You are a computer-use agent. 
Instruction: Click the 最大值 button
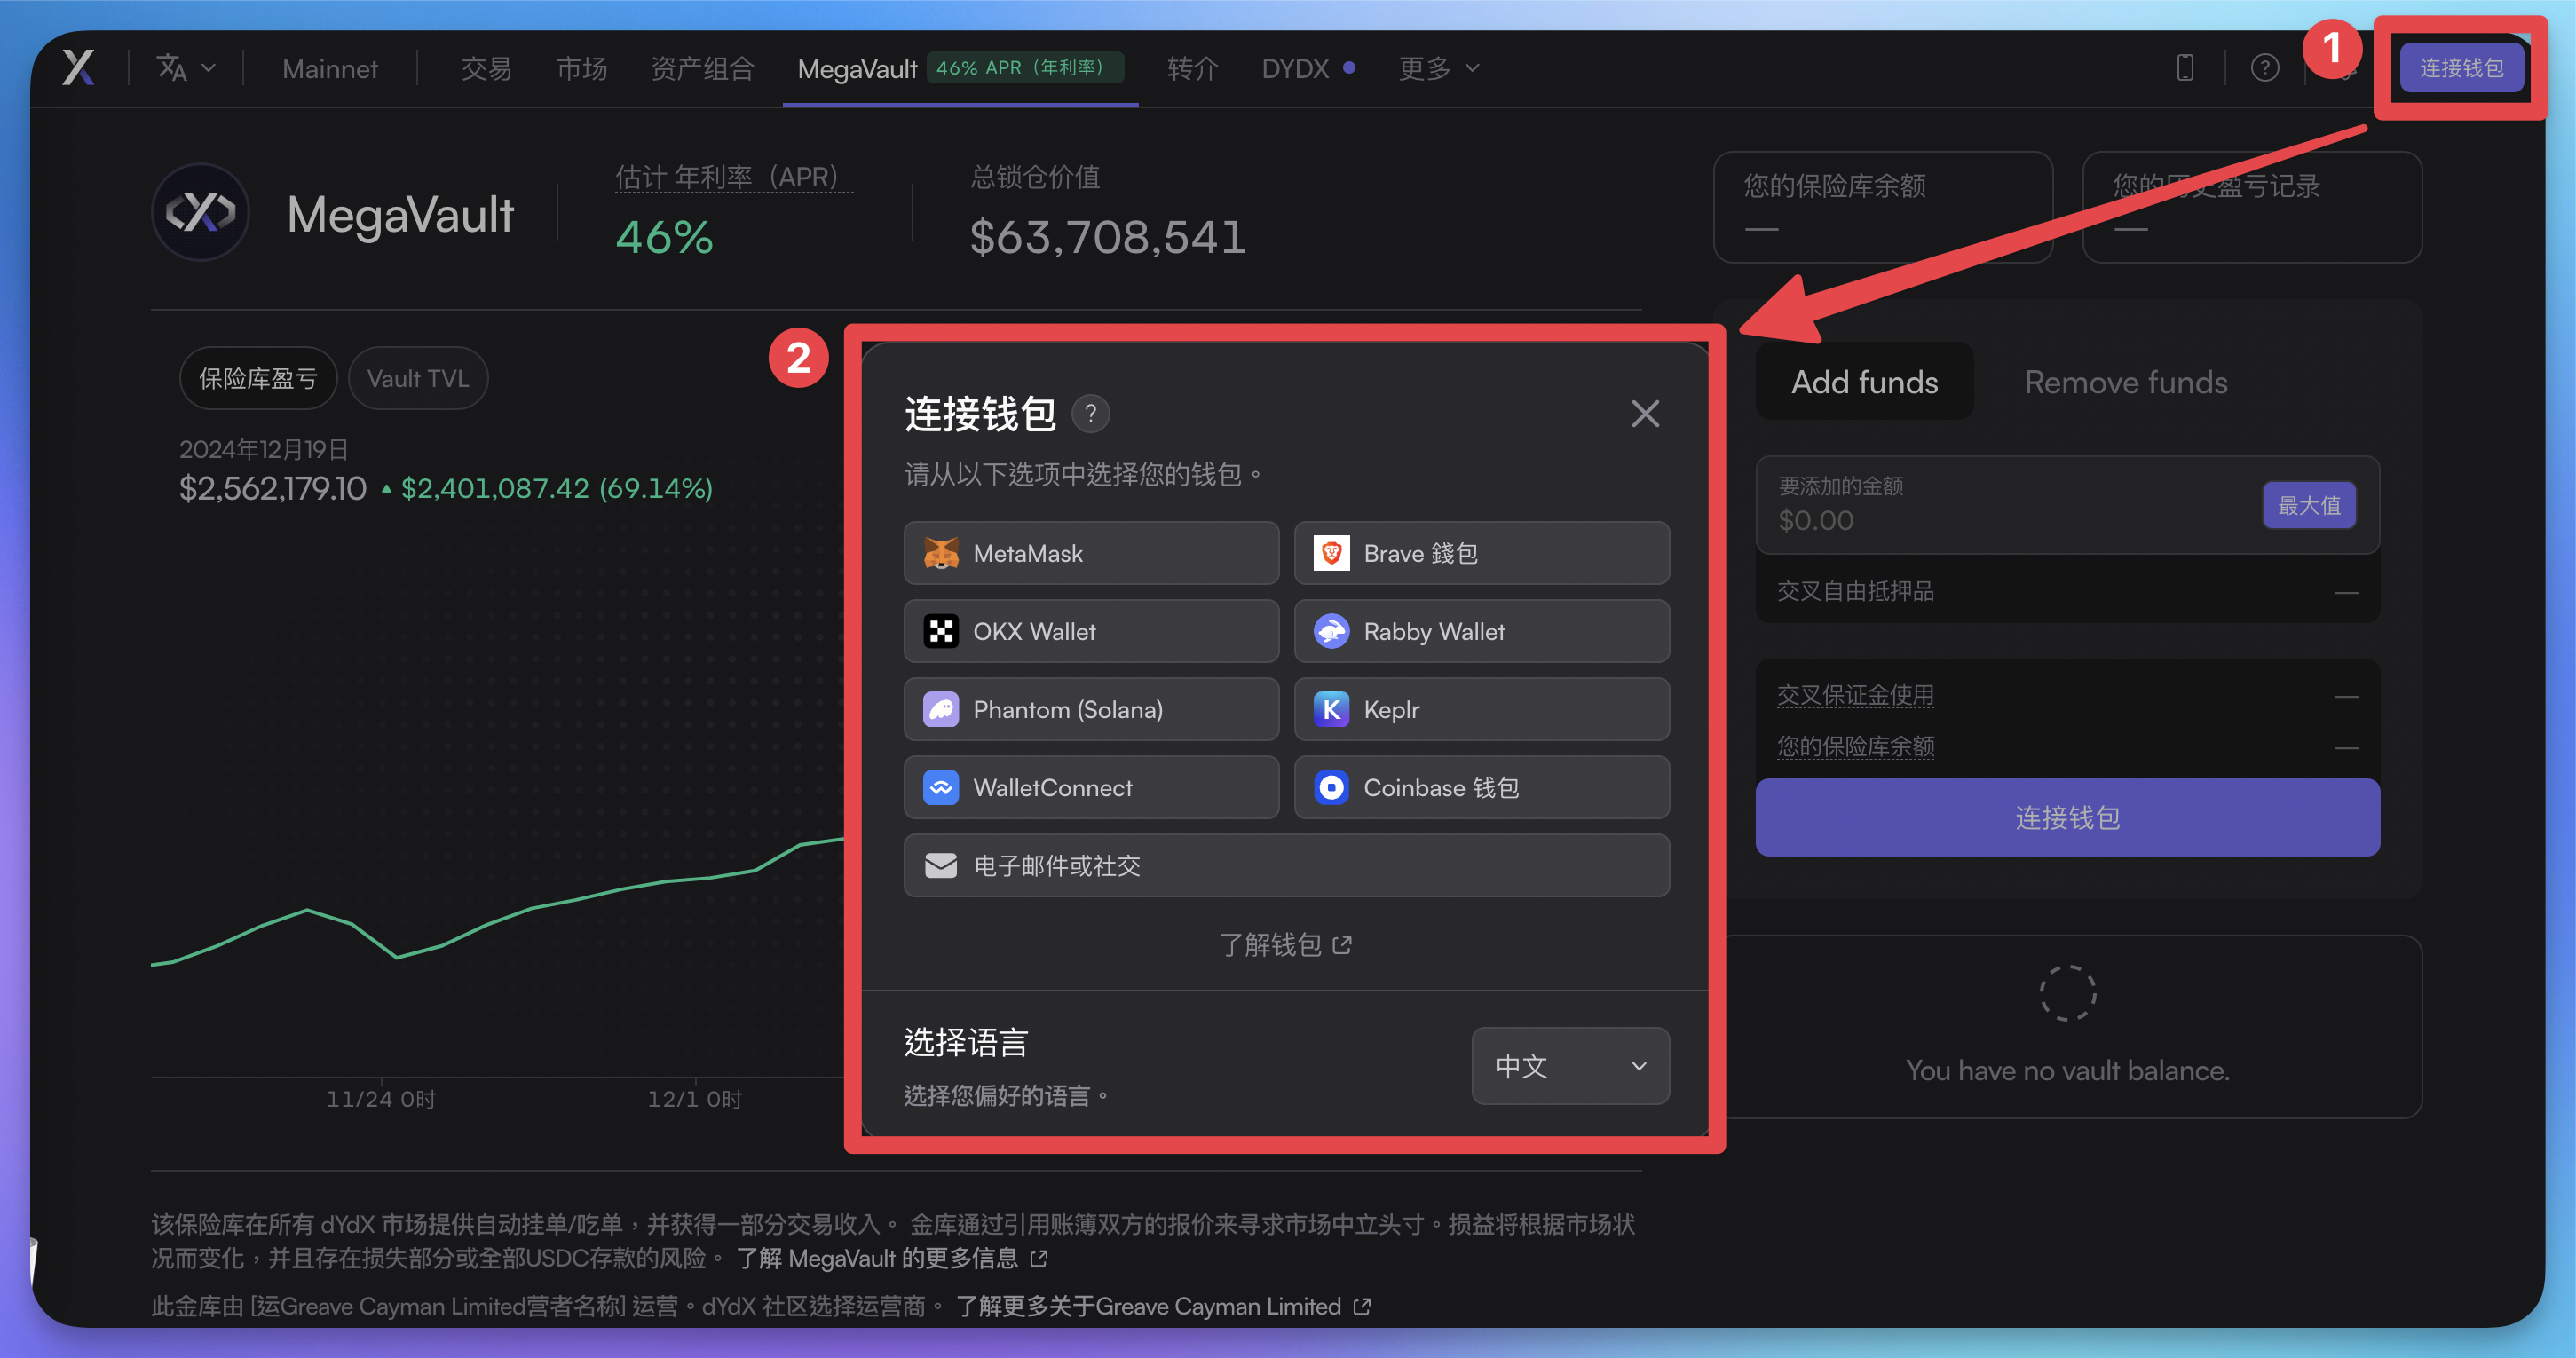[x=2309, y=505]
